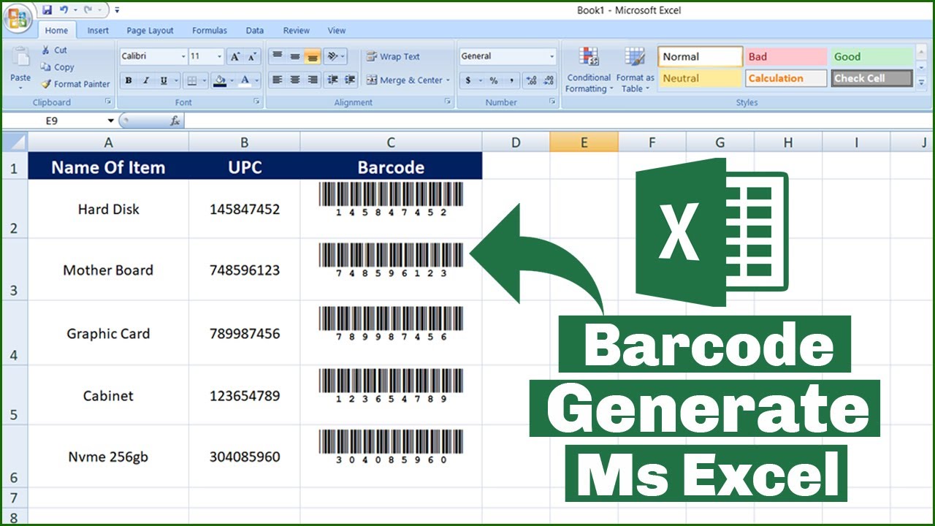Select the Hard Disk cell

click(x=108, y=209)
